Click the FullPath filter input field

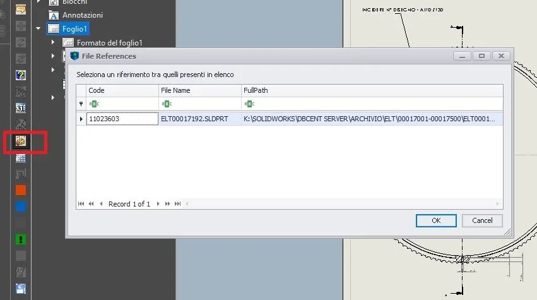(x=372, y=104)
